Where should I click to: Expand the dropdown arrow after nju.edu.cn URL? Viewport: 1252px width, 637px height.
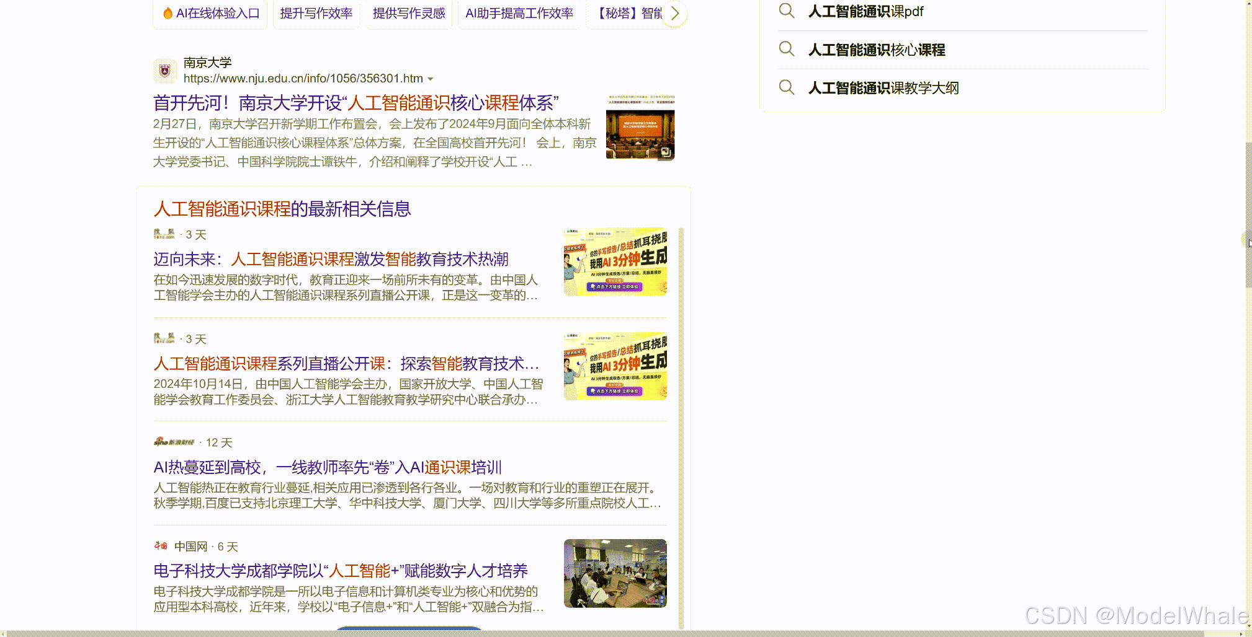pyautogui.click(x=431, y=79)
